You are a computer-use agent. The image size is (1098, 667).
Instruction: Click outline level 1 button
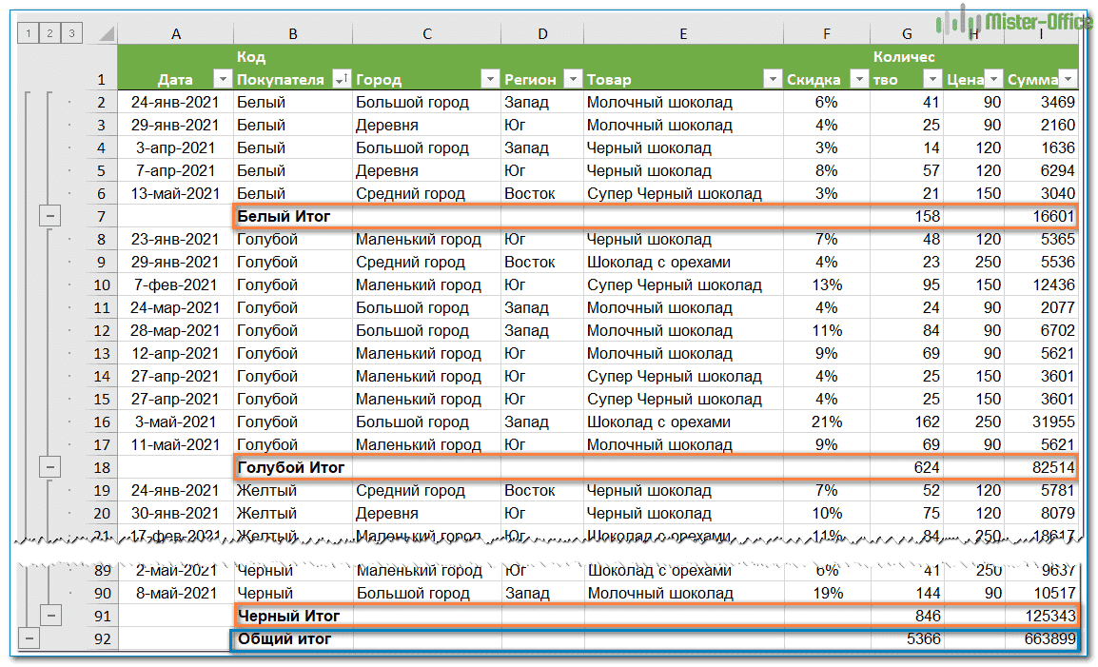[29, 34]
